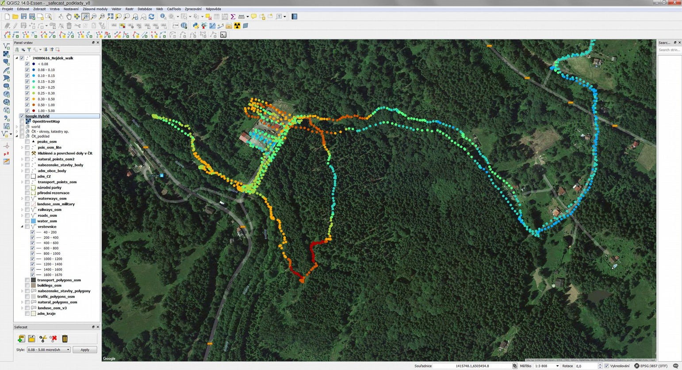Refresh the map canvas

click(152, 16)
